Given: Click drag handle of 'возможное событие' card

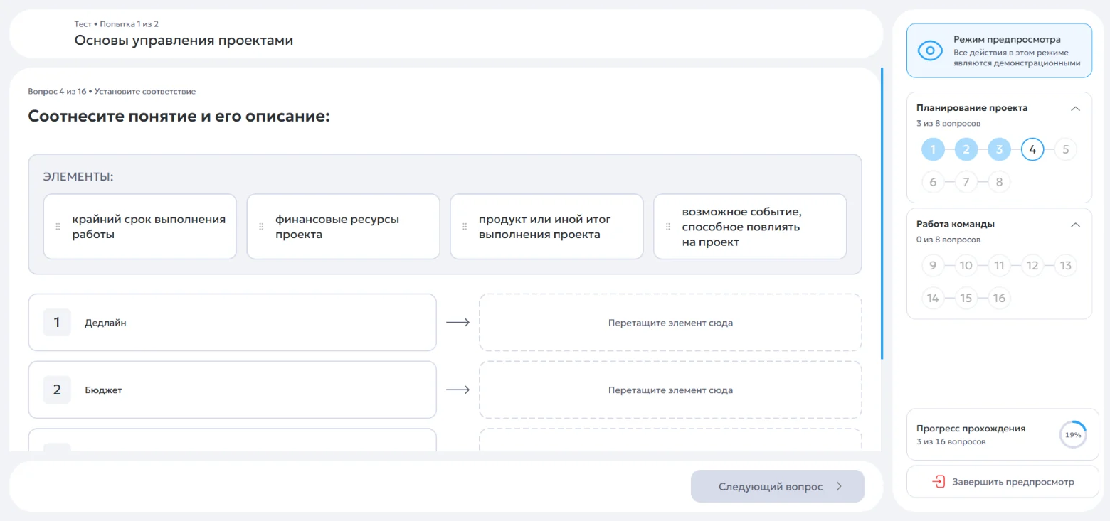Looking at the screenshot, I should tap(668, 227).
